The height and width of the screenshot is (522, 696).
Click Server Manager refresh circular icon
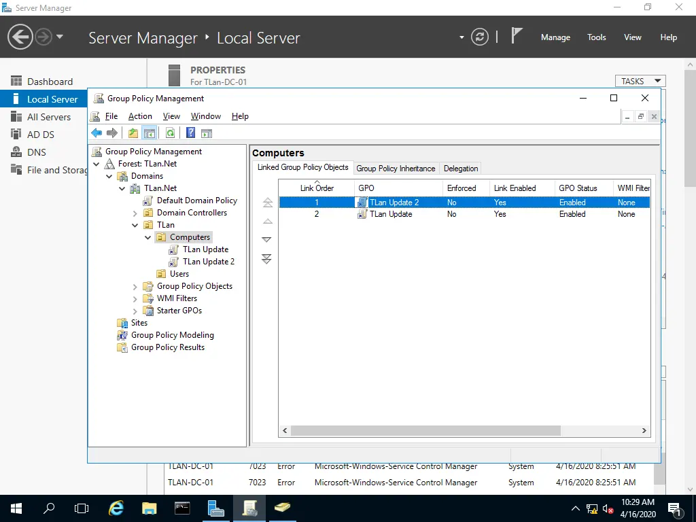[479, 37]
